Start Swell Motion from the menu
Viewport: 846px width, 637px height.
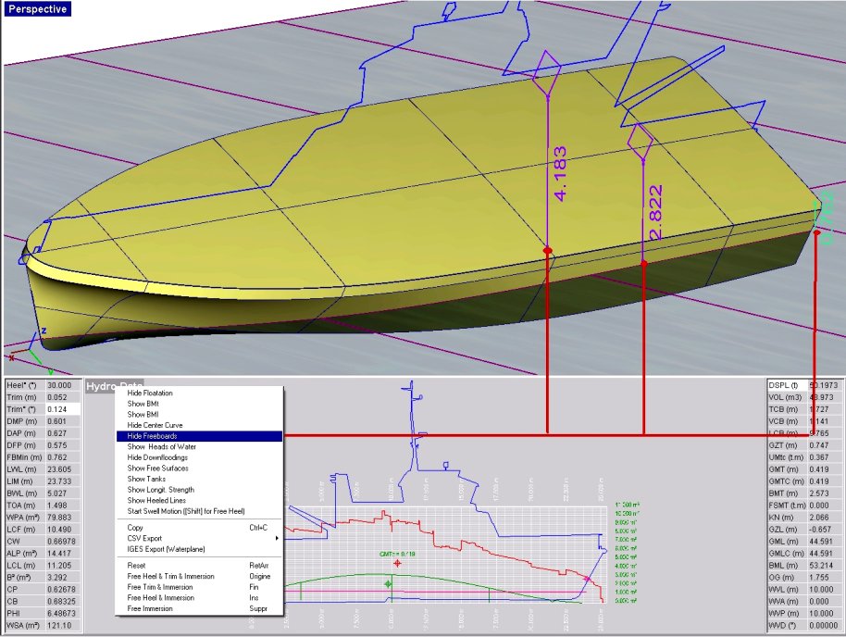pyautogui.click(x=185, y=511)
